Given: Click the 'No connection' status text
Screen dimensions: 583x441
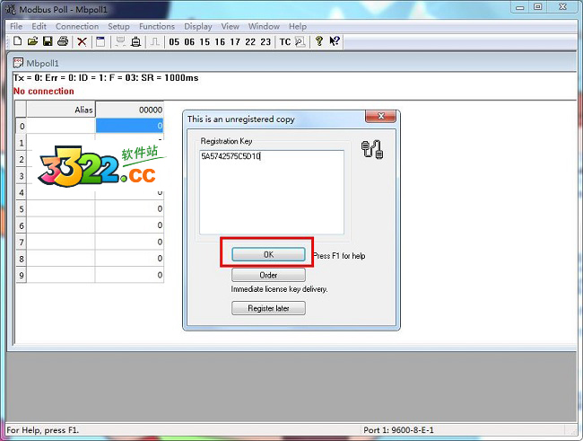Looking at the screenshot, I should click(x=44, y=92).
